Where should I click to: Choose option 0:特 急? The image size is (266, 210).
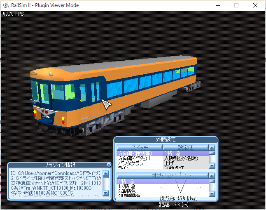(x=163, y=182)
